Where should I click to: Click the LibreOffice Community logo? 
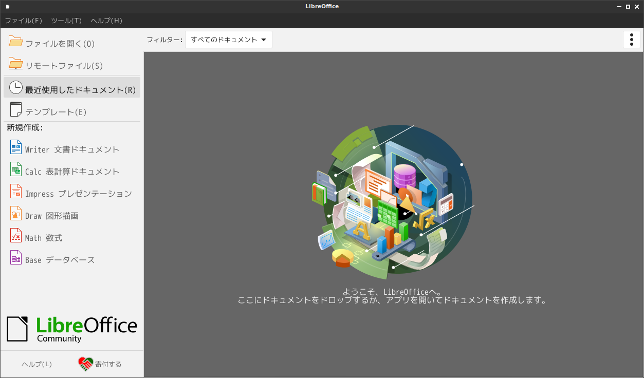72,329
